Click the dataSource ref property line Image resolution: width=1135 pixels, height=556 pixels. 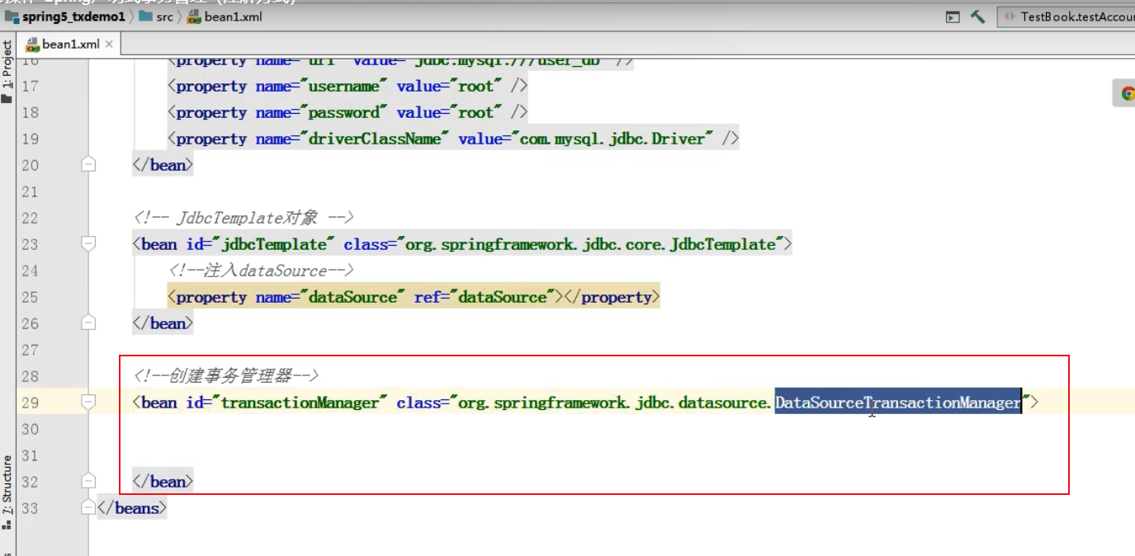[x=414, y=297]
